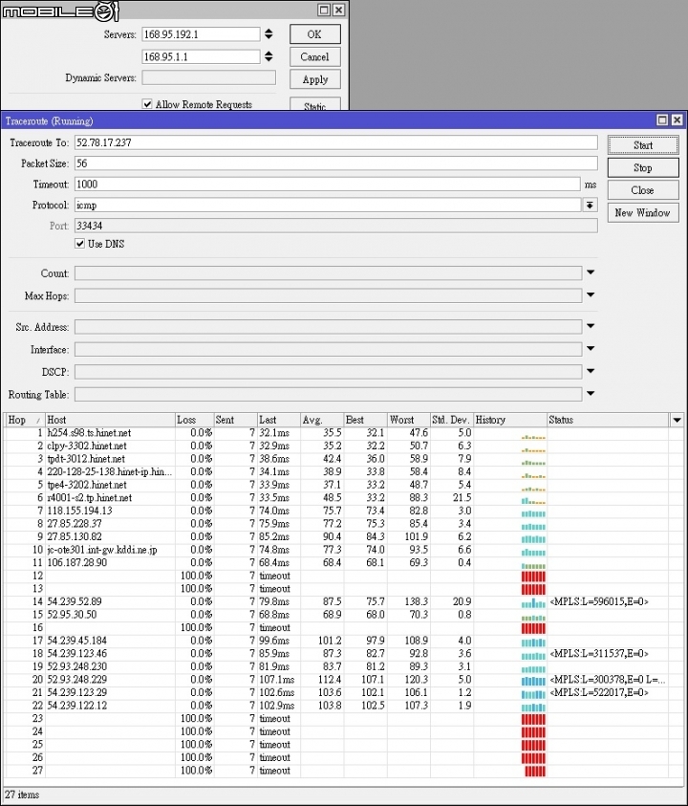Viewport: 688px width, 806px height.
Task: Click the Traceroute To address field
Action: [336, 142]
